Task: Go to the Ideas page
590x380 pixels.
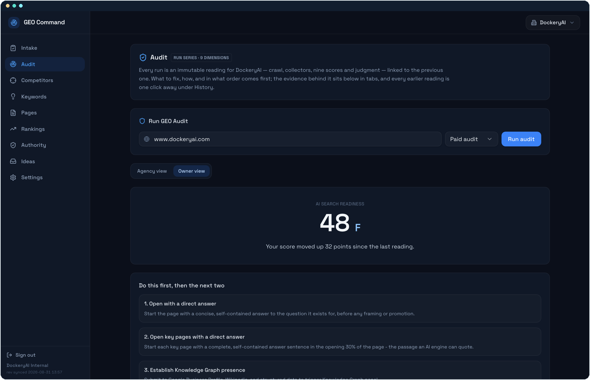Action: 45,161
